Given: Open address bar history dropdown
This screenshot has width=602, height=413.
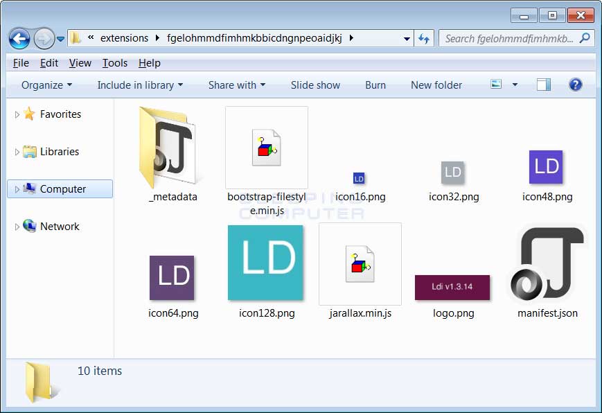Looking at the screenshot, I should (407, 38).
